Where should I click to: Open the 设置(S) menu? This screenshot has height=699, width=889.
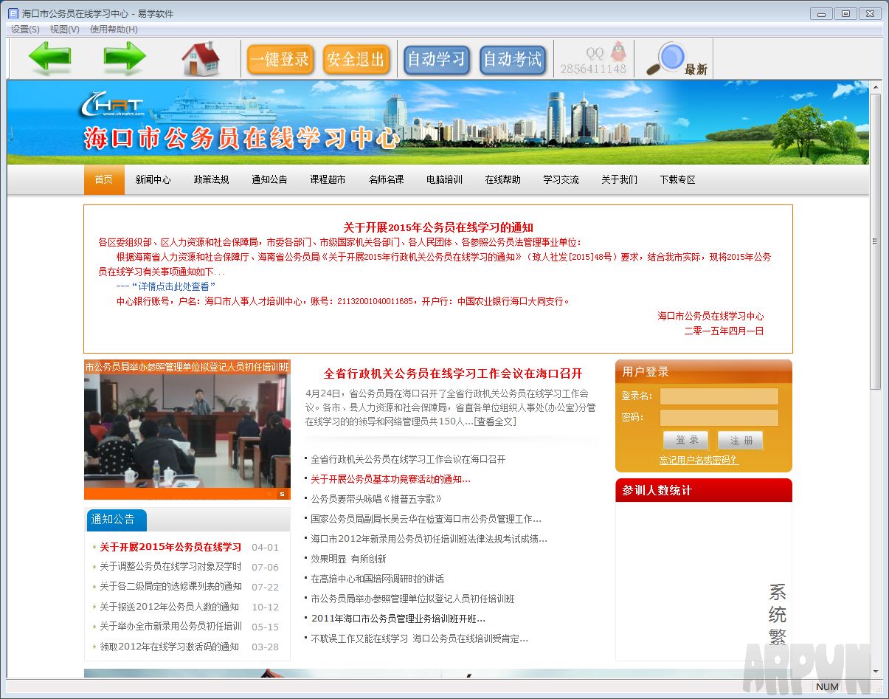(x=25, y=30)
